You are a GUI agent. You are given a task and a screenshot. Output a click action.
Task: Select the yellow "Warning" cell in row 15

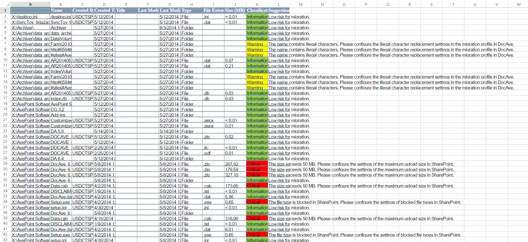[x=257, y=88]
